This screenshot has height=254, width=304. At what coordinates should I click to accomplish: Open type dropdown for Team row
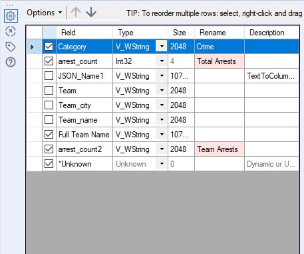pos(162,91)
